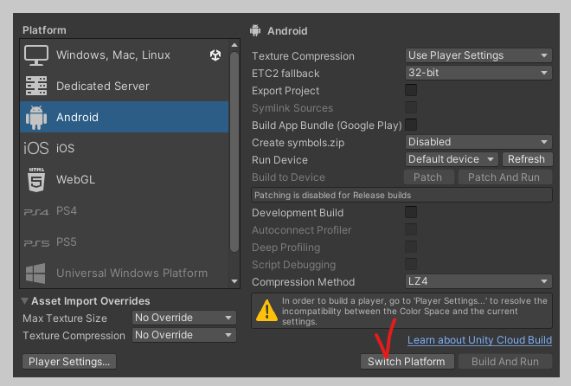Open the Asset Import Texture Compression override dropdown

[x=184, y=335]
